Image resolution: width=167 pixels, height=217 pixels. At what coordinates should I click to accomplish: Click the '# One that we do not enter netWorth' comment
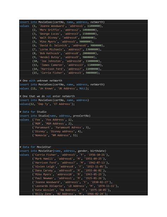pos(47,96)
